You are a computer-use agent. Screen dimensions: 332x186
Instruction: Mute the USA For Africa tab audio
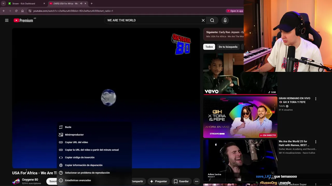click(x=81, y=4)
